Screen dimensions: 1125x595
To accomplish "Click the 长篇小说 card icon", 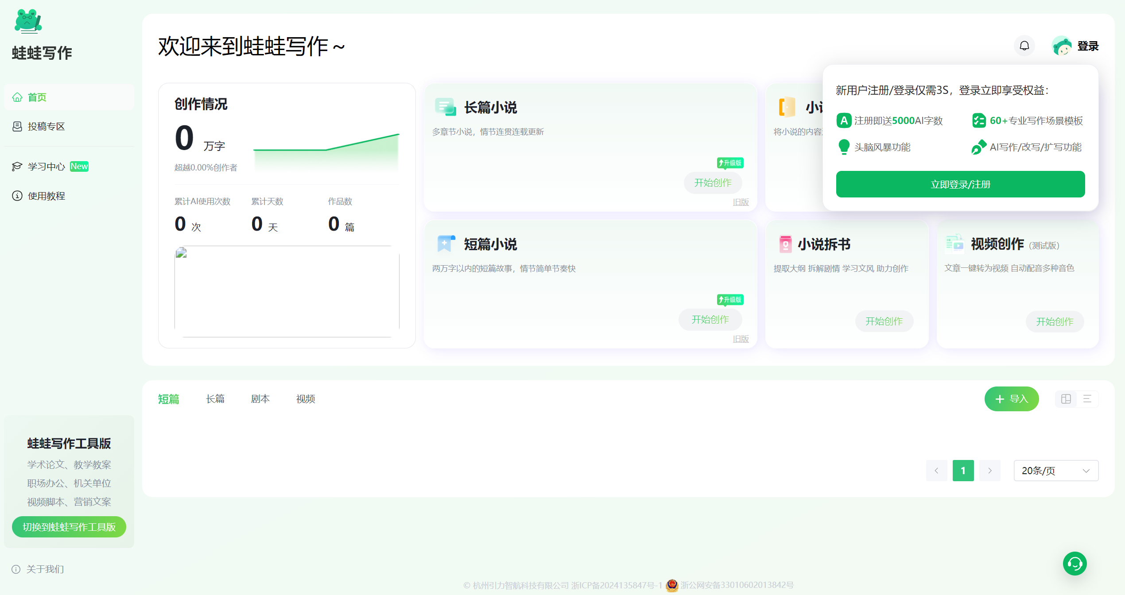I will point(445,107).
